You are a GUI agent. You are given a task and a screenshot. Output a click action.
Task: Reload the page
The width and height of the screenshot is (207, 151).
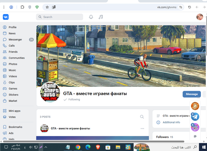(x=190, y=7)
